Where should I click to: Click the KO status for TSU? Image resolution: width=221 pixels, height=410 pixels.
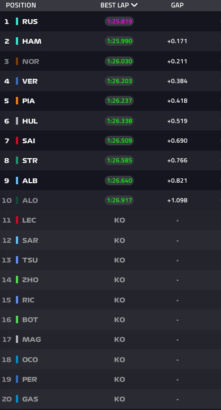[120, 260]
